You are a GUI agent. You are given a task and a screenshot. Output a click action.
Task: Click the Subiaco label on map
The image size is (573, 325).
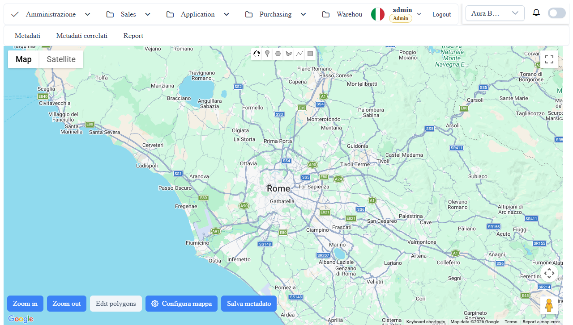click(478, 176)
